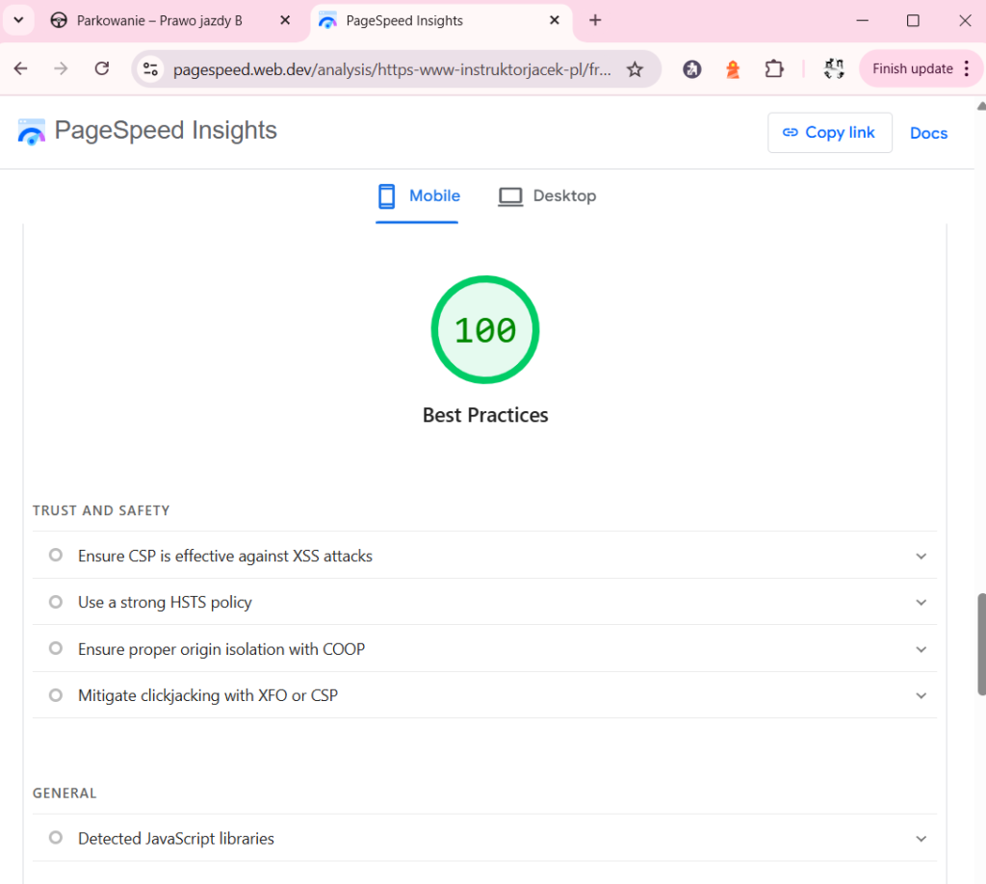The image size is (986, 884).
Task: Click the address bar URL
Action: [392, 69]
